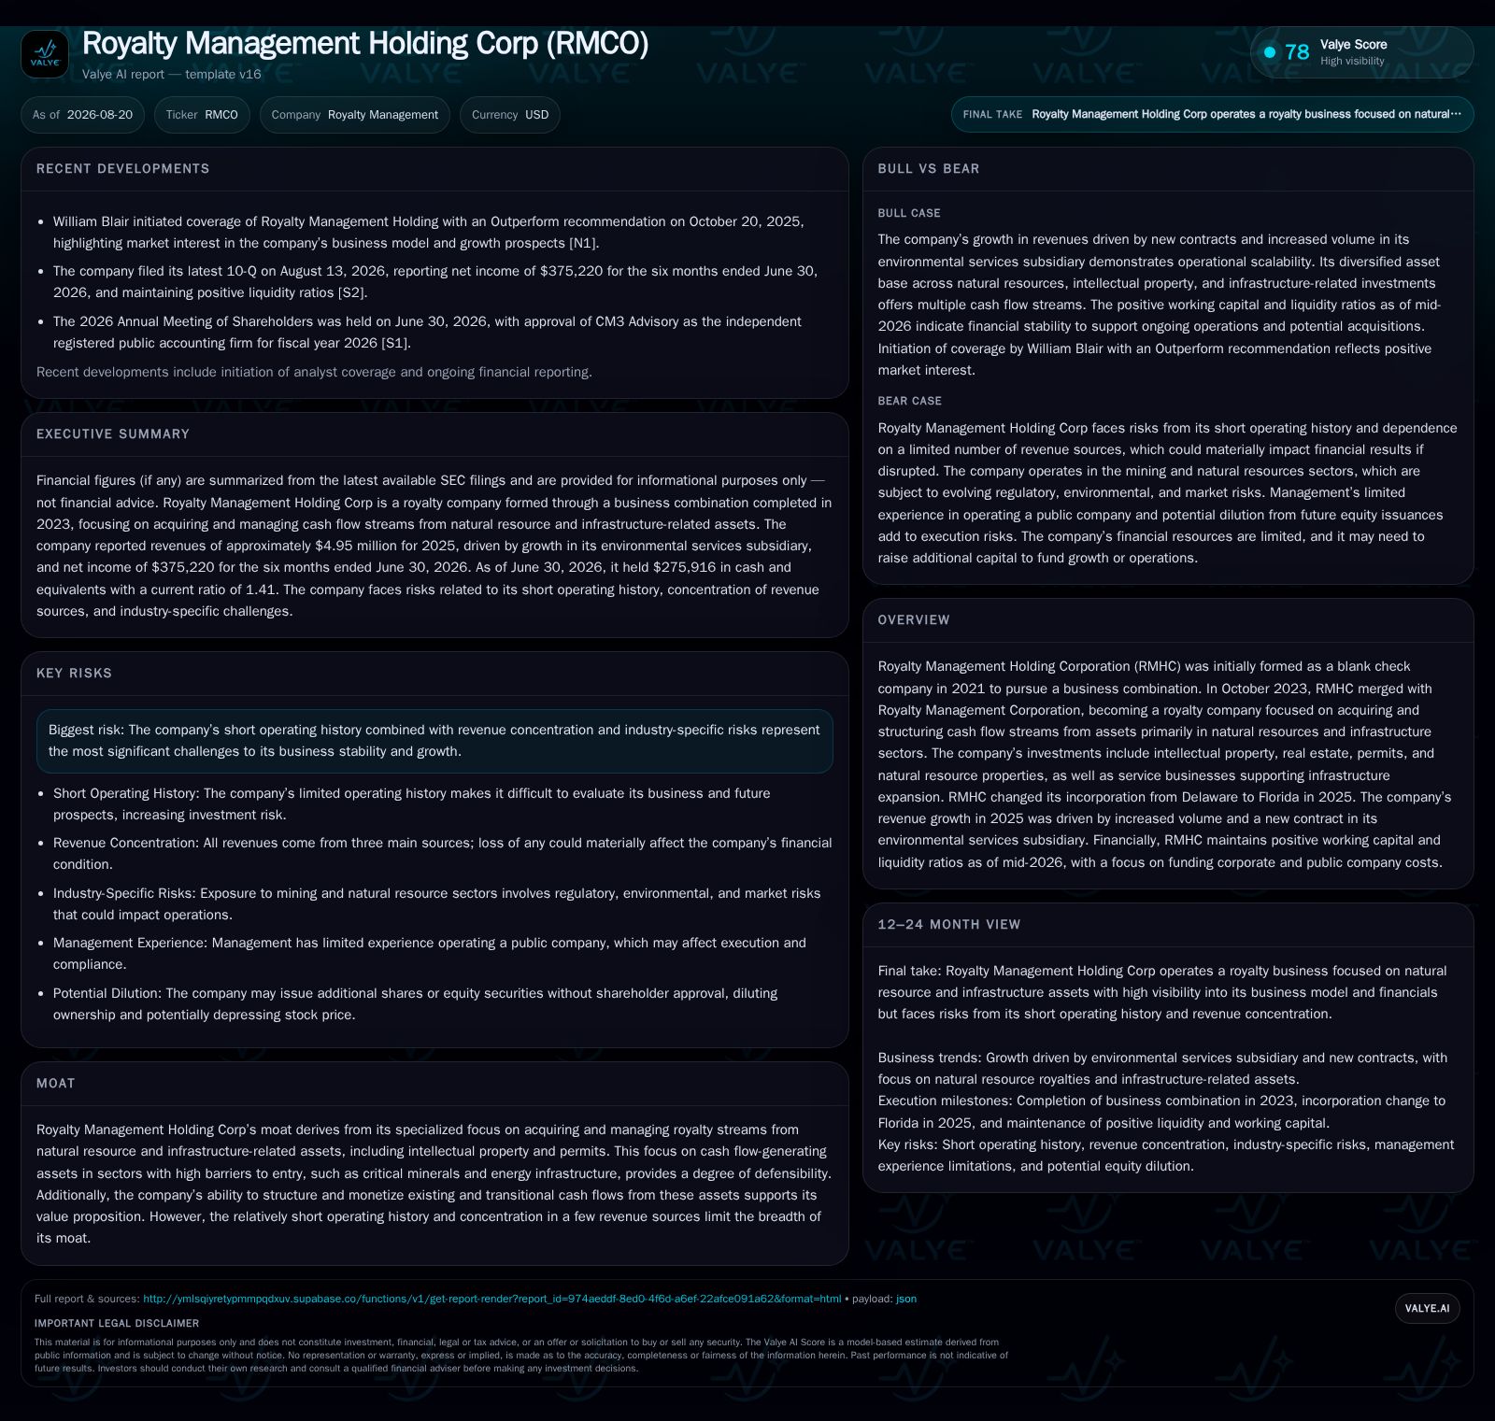Click the MOAT section header

[56, 1084]
